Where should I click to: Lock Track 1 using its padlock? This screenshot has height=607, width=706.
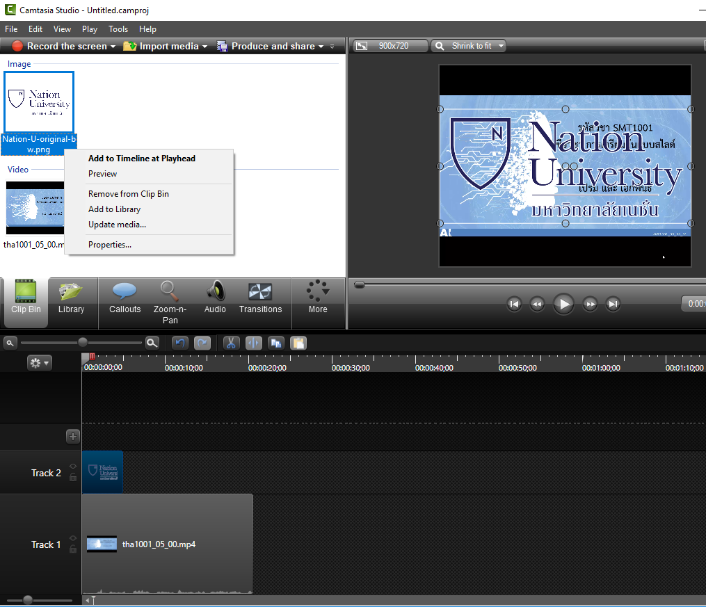tap(73, 549)
